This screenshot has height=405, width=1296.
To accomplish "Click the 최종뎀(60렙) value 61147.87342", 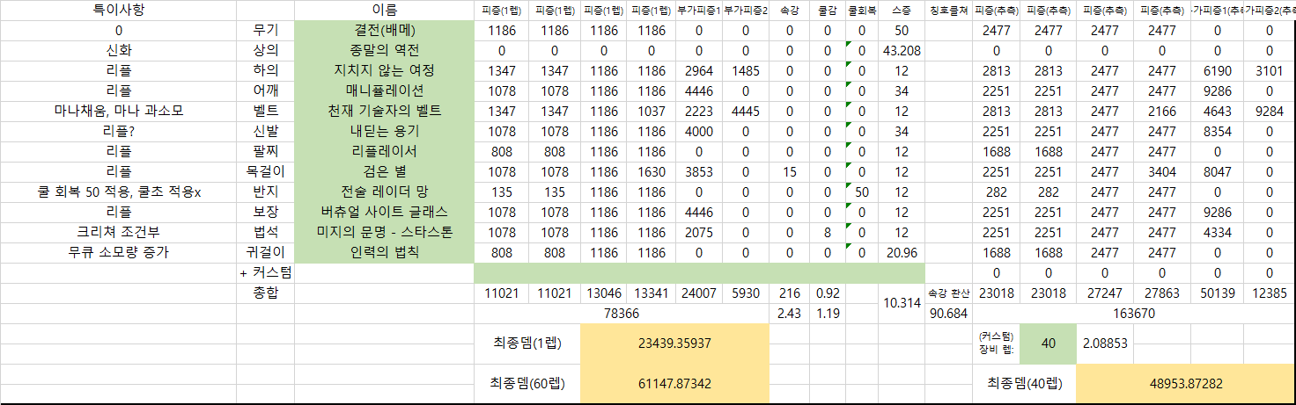I will click(x=674, y=384).
